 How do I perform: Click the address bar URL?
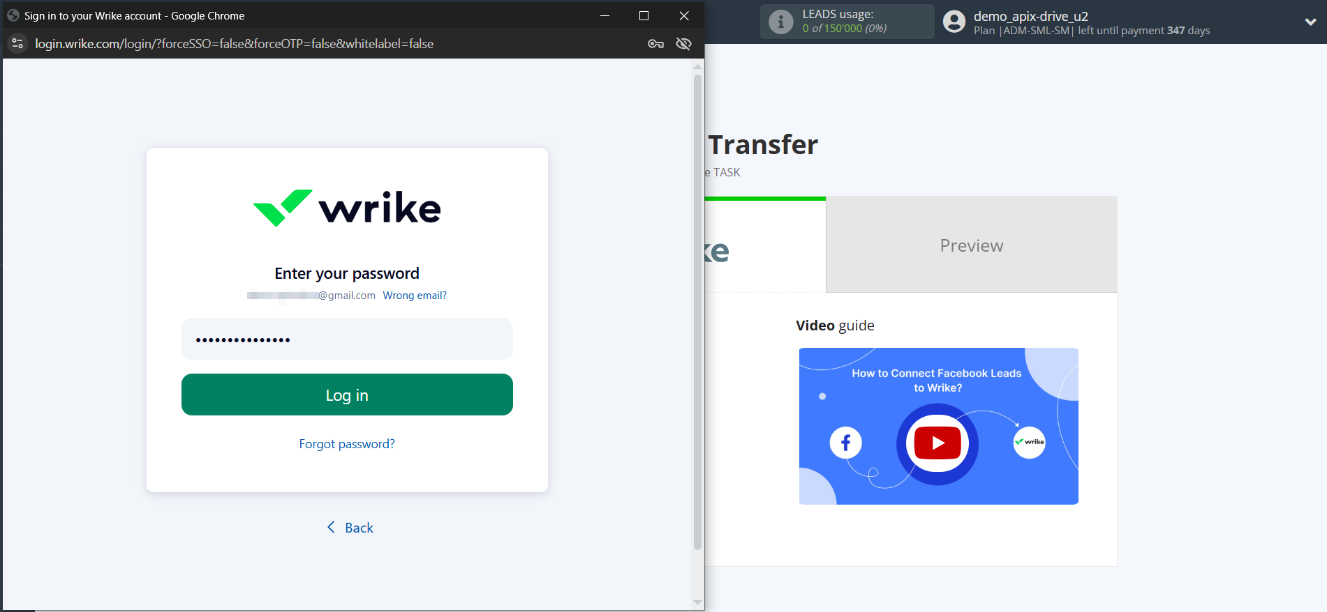pos(235,44)
